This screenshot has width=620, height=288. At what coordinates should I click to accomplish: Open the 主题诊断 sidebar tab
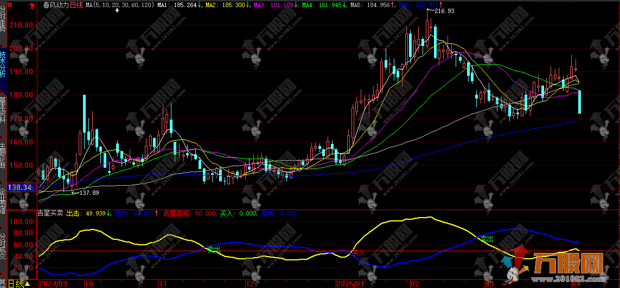(3, 155)
